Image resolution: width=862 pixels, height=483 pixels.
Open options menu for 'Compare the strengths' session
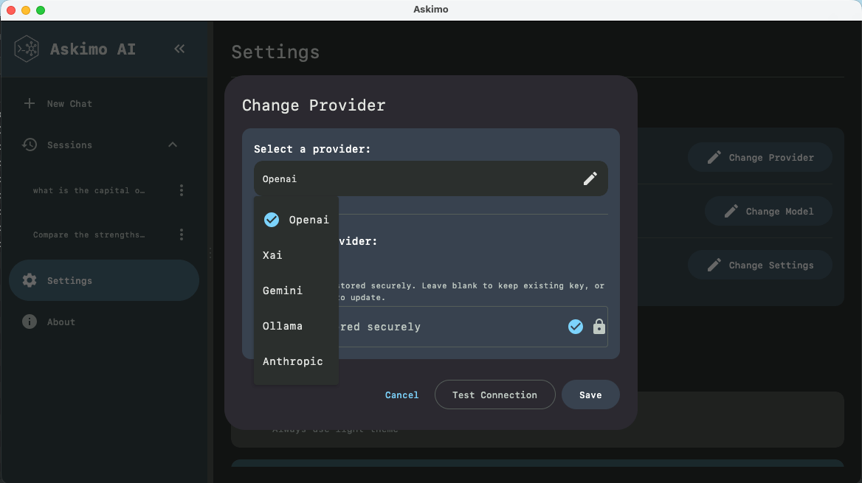click(x=182, y=234)
